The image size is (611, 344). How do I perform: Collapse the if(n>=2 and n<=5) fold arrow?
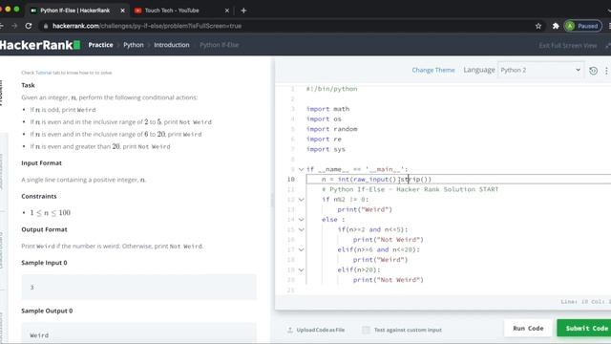tap(301, 229)
